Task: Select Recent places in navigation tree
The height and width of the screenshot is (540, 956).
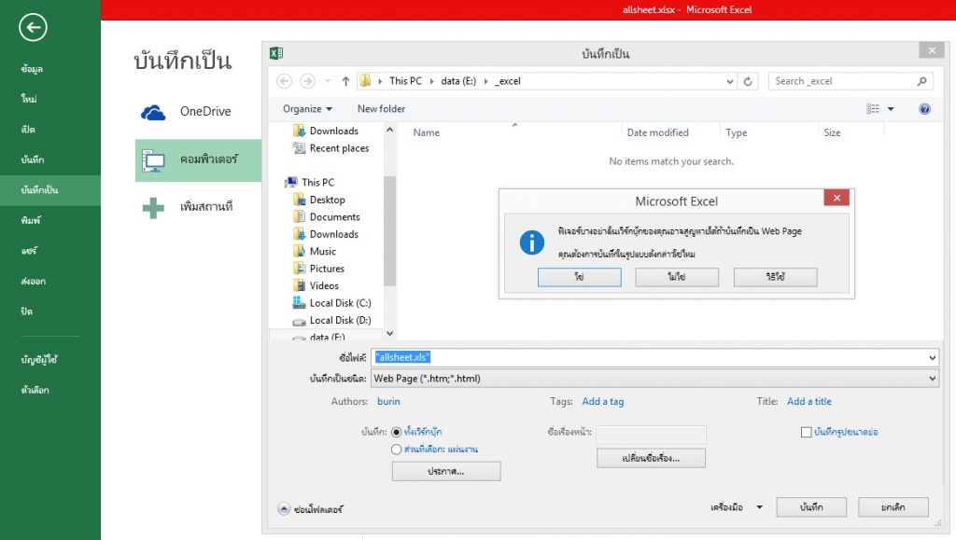Action: [x=339, y=148]
